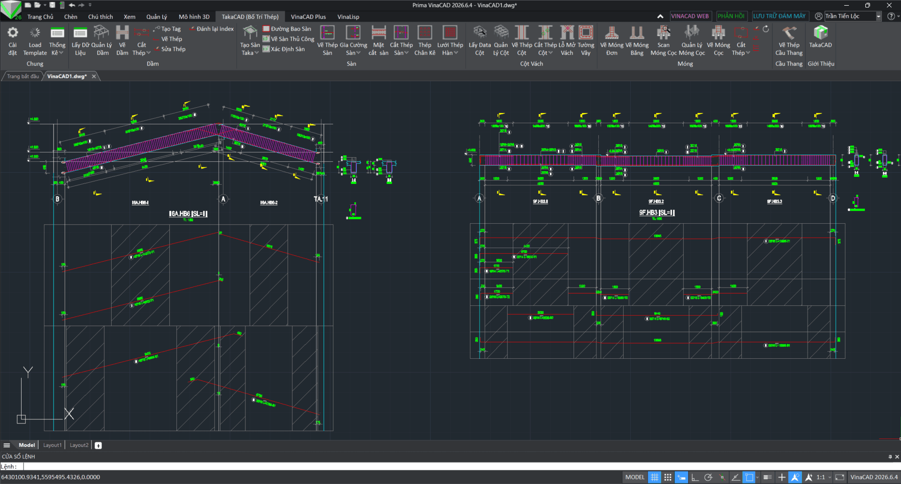Open the Layout1 tab

click(52, 445)
